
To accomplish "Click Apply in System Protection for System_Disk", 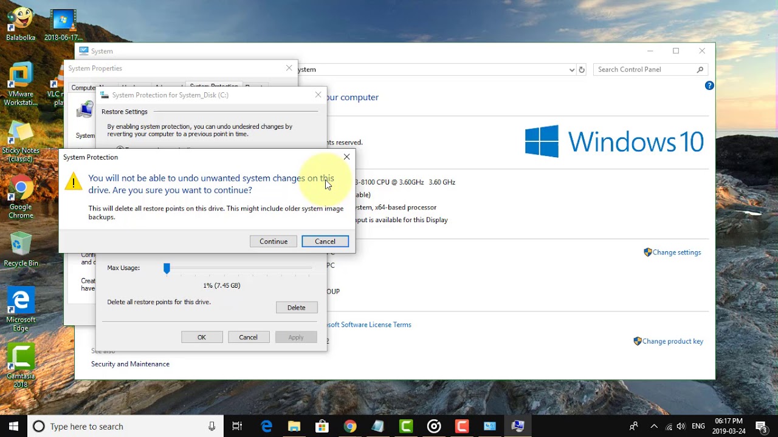I will pyautogui.click(x=296, y=337).
